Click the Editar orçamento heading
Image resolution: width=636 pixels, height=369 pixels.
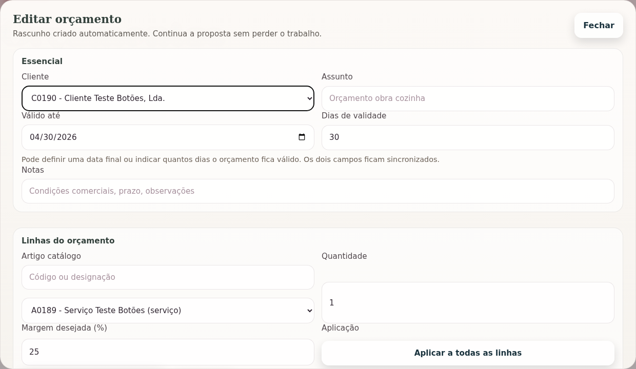(x=67, y=19)
